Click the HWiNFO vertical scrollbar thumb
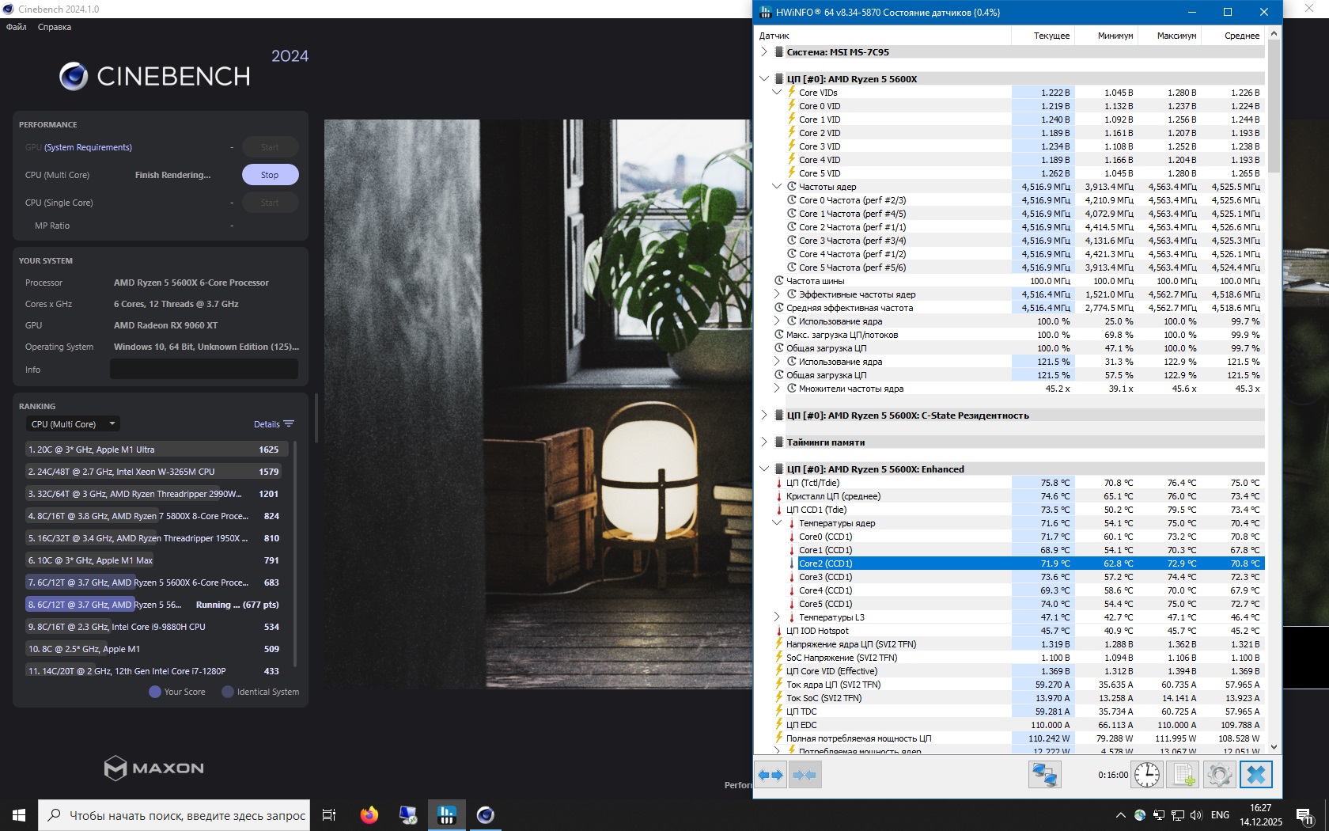Image resolution: width=1329 pixels, height=831 pixels. 1274,105
